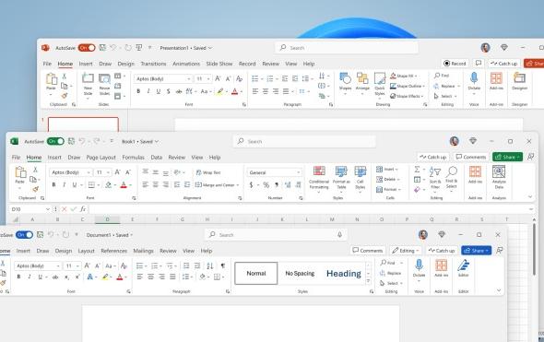Open Editing mode dropdown in Word
Viewport: 544px width, 342px height.
[405, 251]
